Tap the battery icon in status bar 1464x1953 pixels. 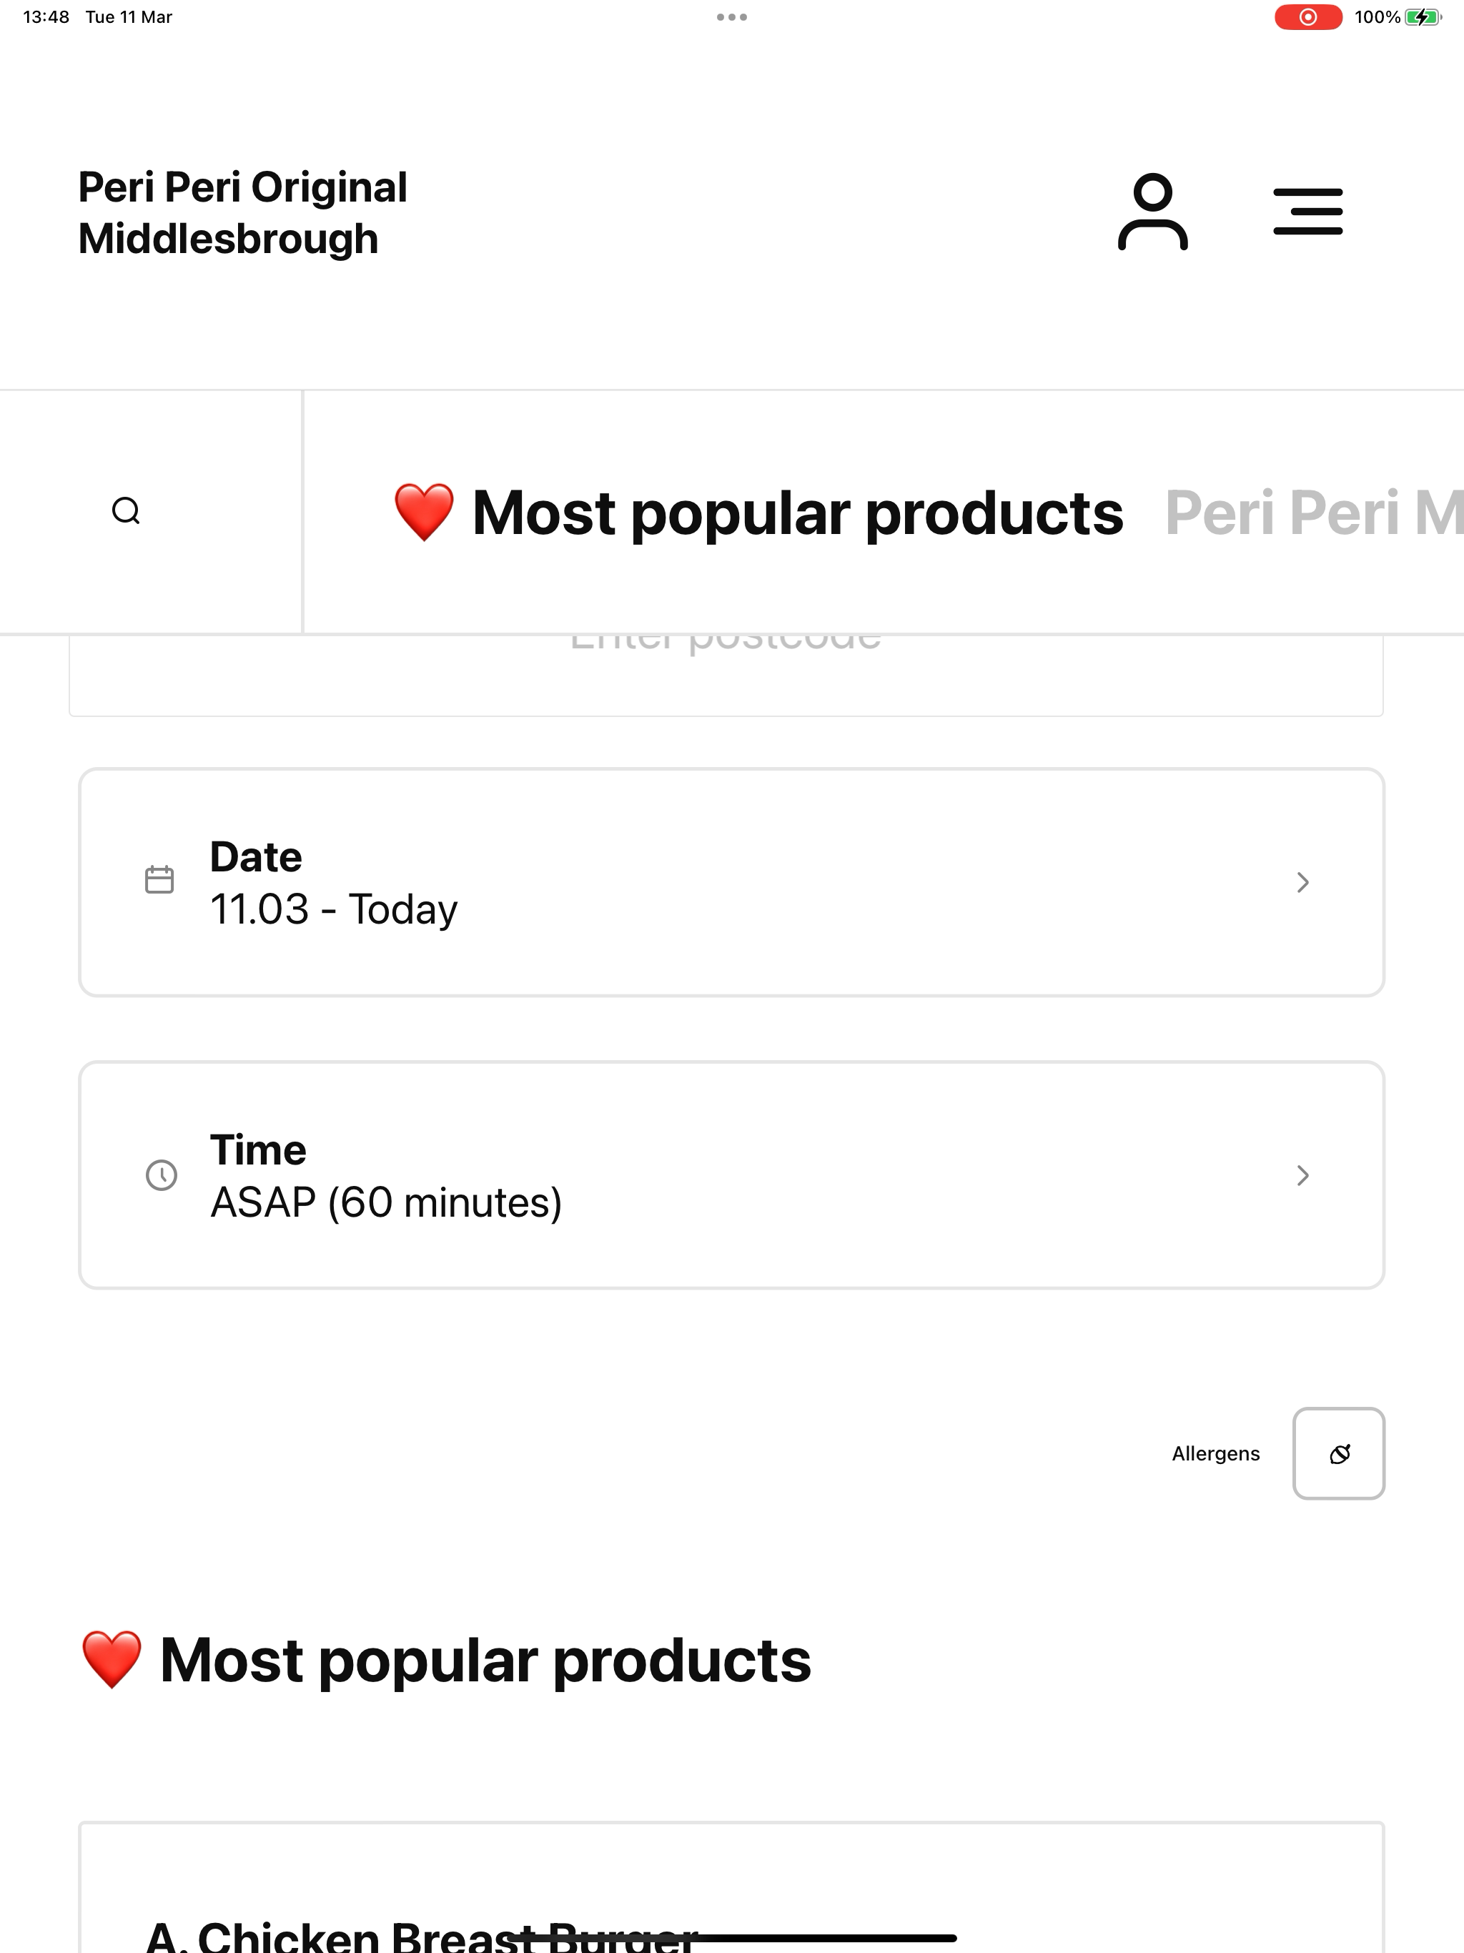pyautogui.click(x=1423, y=16)
